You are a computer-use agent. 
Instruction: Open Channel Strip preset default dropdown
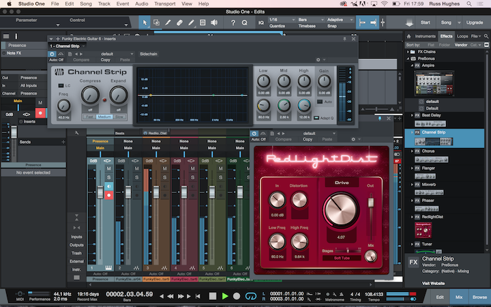point(117,54)
